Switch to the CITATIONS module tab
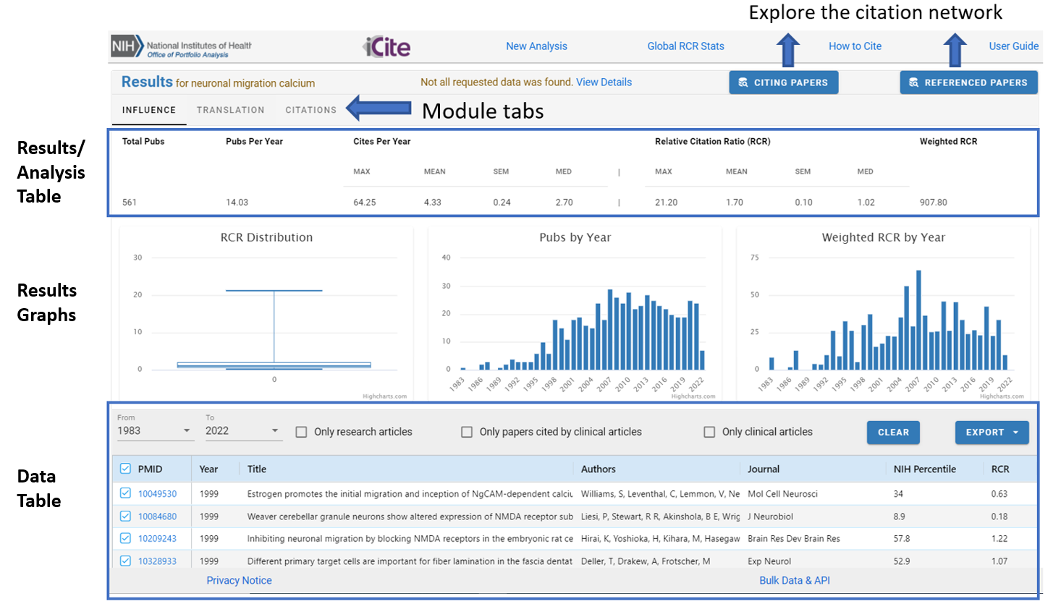 pos(310,110)
